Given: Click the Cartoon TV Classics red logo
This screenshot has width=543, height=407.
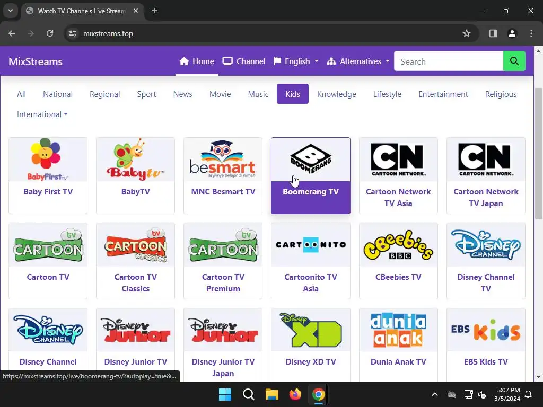Looking at the screenshot, I should [135, 245].
